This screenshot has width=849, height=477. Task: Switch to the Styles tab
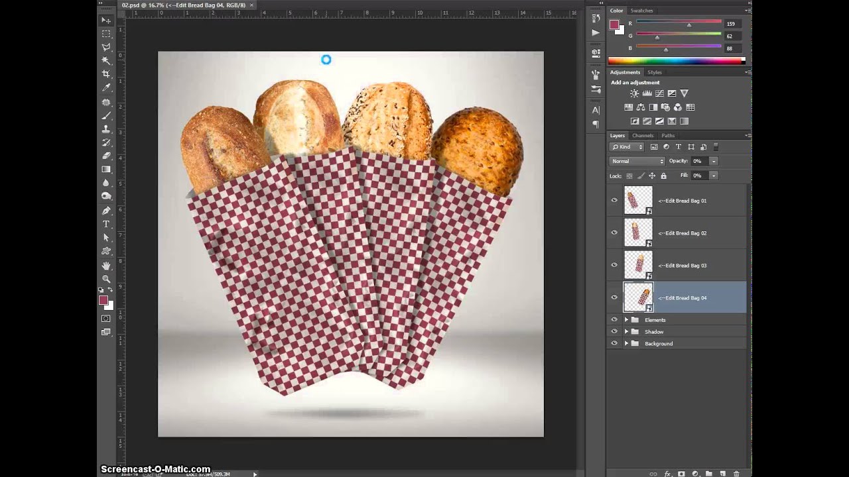tap(655, 72)
